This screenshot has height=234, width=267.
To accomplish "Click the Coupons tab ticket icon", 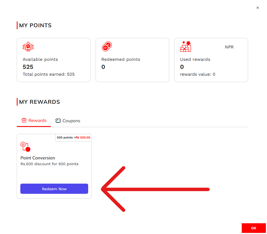I will tap(58, 121).
